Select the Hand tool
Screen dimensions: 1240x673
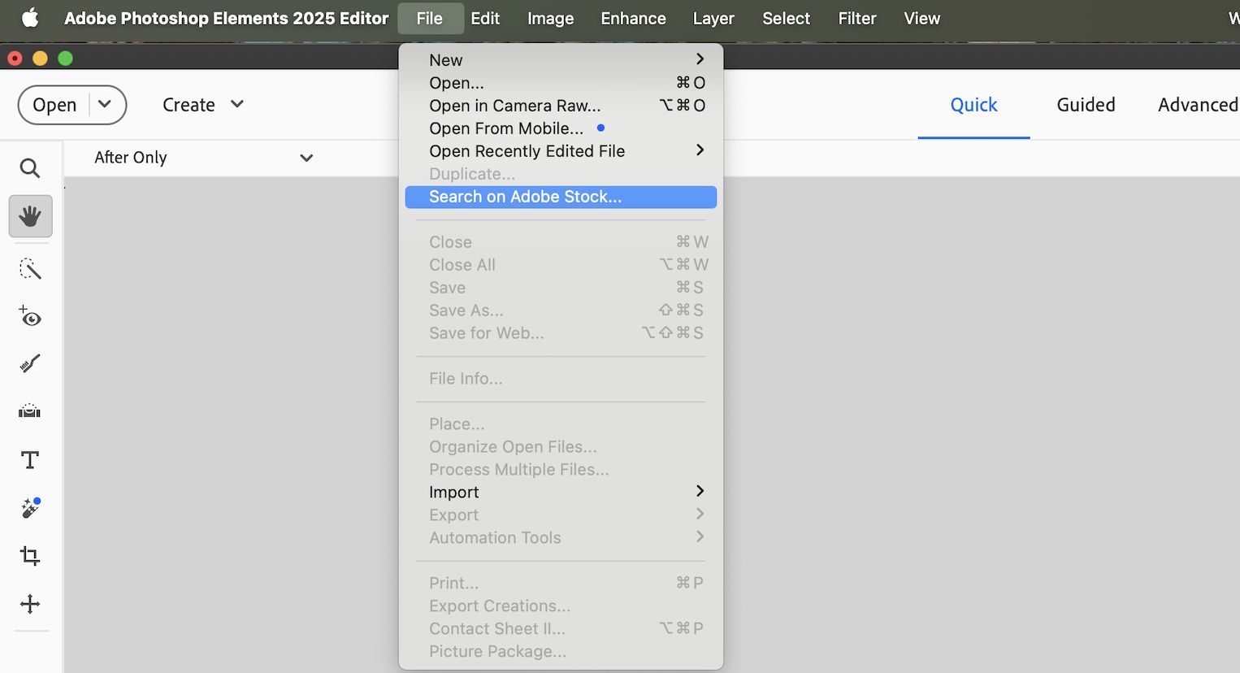pyautogui.click(x=30, y=216)
